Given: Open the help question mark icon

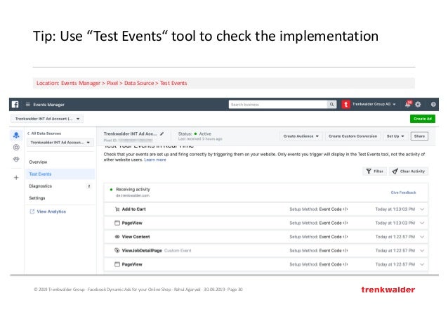Looking at the screenshot, I should pyautogui.click(x=433, y=105).
